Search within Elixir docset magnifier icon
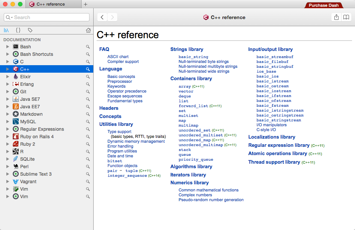The height and width of the screenshot is (230, 355). 88,76
